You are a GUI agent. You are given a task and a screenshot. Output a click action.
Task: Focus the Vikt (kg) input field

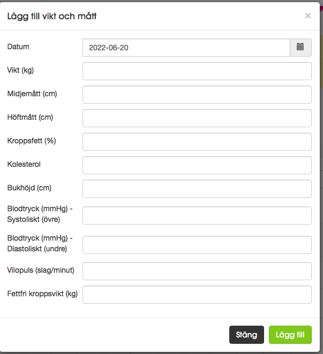coord(197,71)
